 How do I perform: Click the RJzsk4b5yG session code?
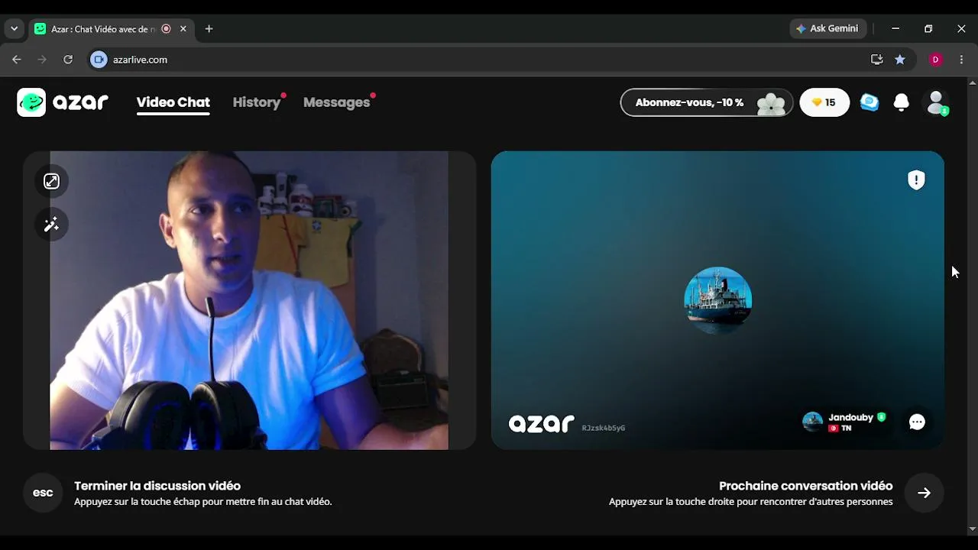click(x=604, y=428)
